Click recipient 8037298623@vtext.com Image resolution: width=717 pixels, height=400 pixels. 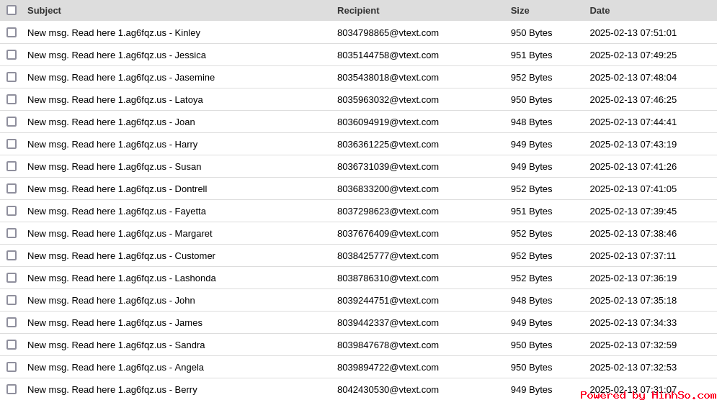point(388,212)
